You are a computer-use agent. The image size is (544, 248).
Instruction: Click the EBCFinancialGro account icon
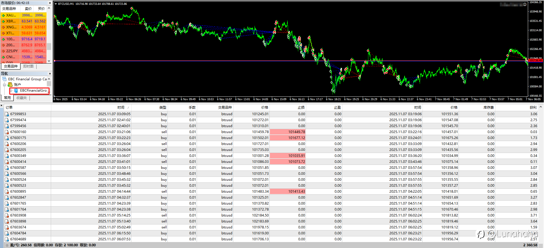(x=16, y=91)
